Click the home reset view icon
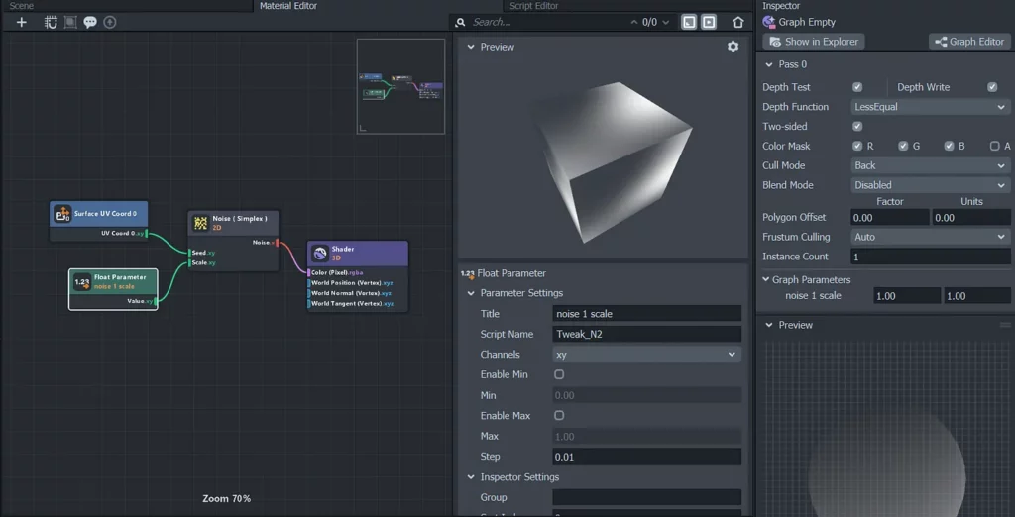 pyautogui.click(x=737, y=22)
